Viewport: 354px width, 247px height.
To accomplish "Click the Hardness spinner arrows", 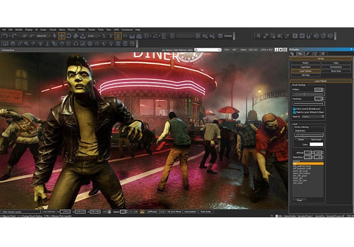I will (x=323, y=99).
